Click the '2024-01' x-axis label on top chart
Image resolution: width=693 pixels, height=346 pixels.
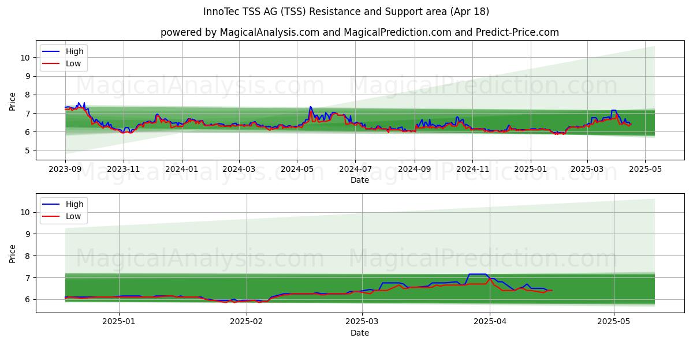tap(182, 169)
